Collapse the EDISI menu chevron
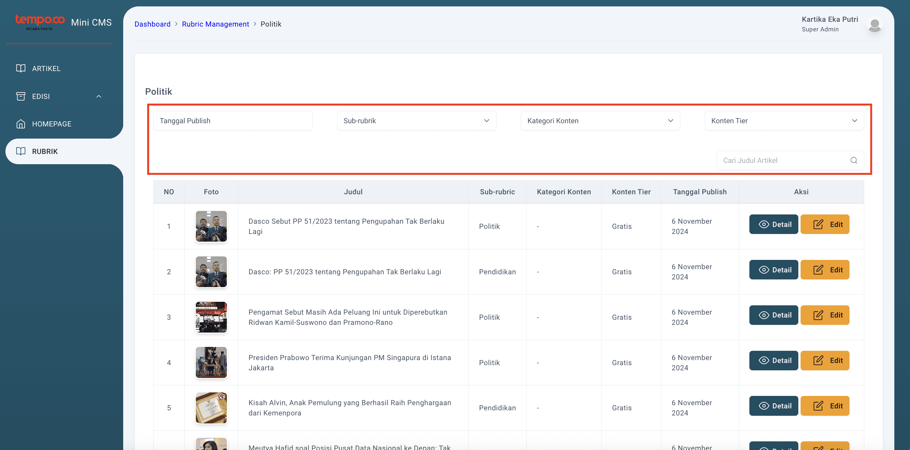Viewport: 910px width, 450px height. [99, 96]
